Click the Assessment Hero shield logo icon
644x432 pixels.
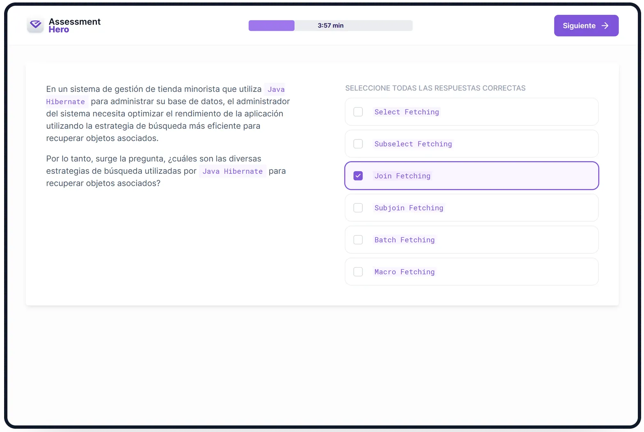(x=36, y=25)
